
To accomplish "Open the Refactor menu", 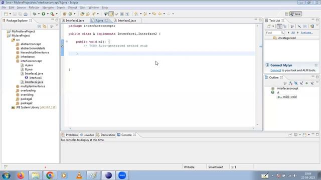I will click(34, 7).
